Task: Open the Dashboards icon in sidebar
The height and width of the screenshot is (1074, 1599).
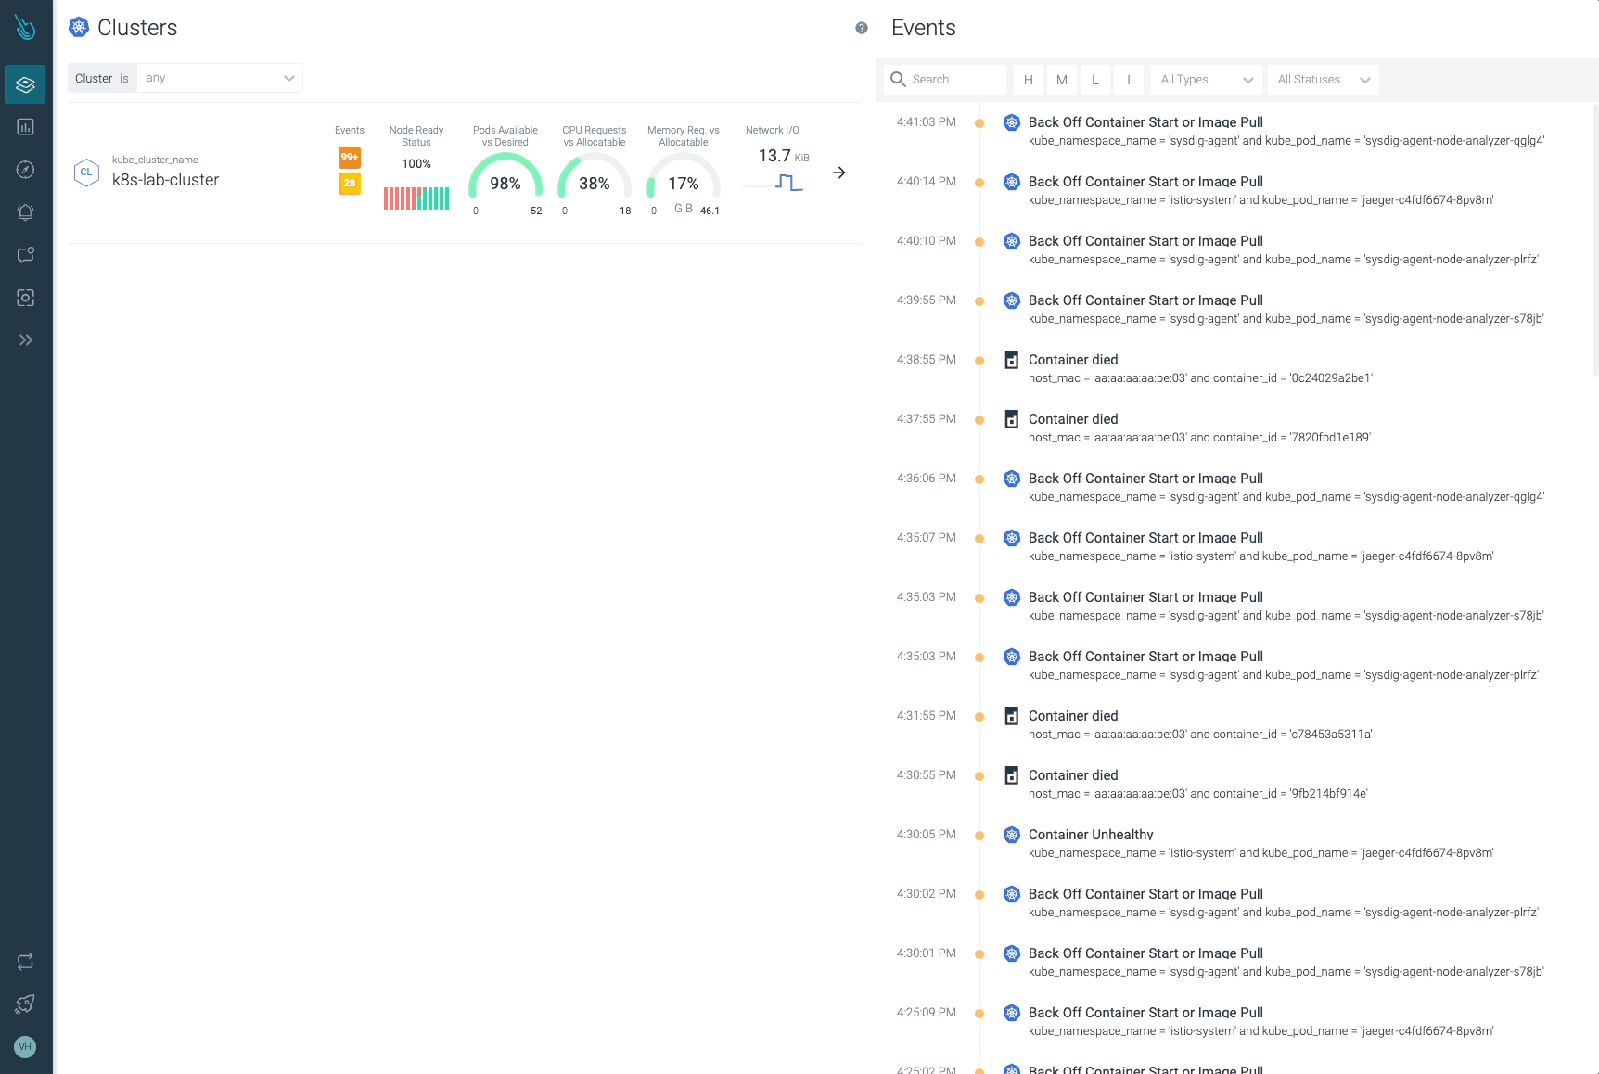Action: (25, 127)
